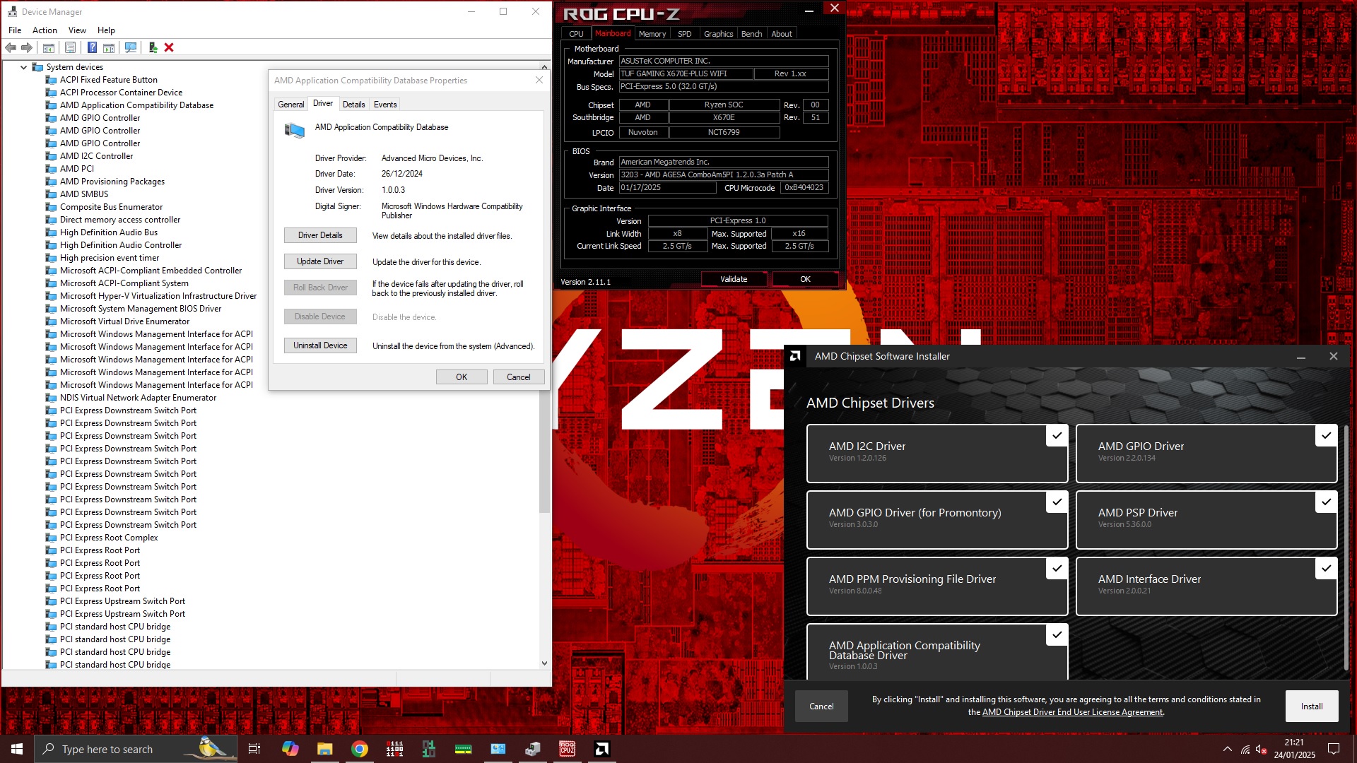The image size is (1357, 763).
Task: Open Properties from the Device Manager toolbar
Action: pyautogui.click(x=70, y=47)
